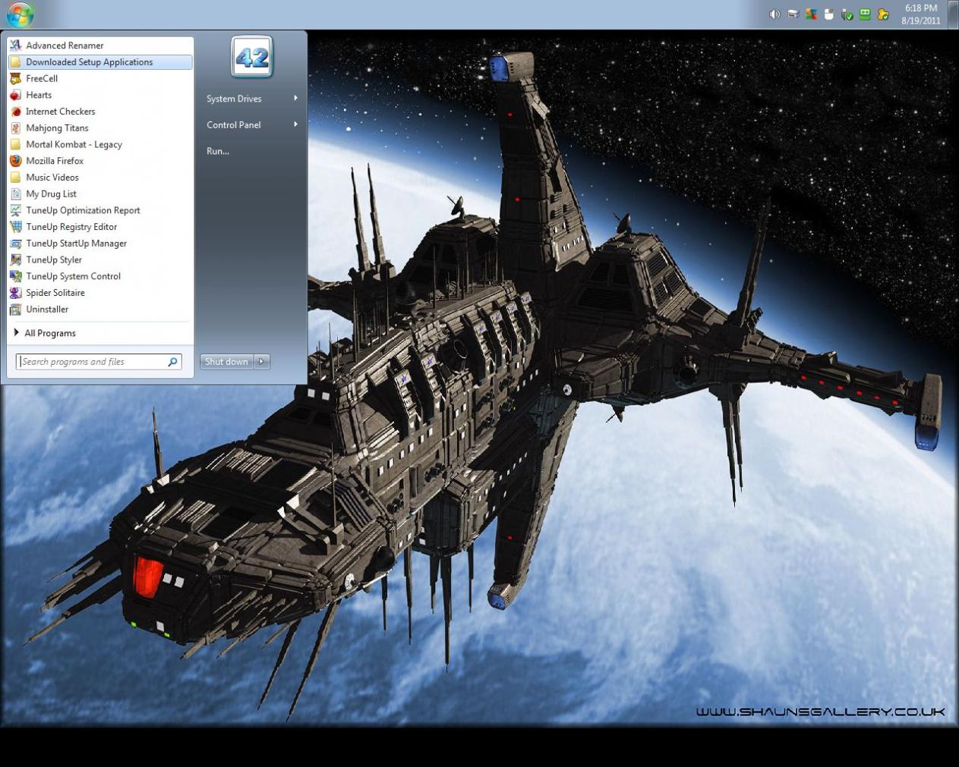Screen dimensions: 959x767
Task: Launch Mozilla Firefox
Action: point(99,161)
